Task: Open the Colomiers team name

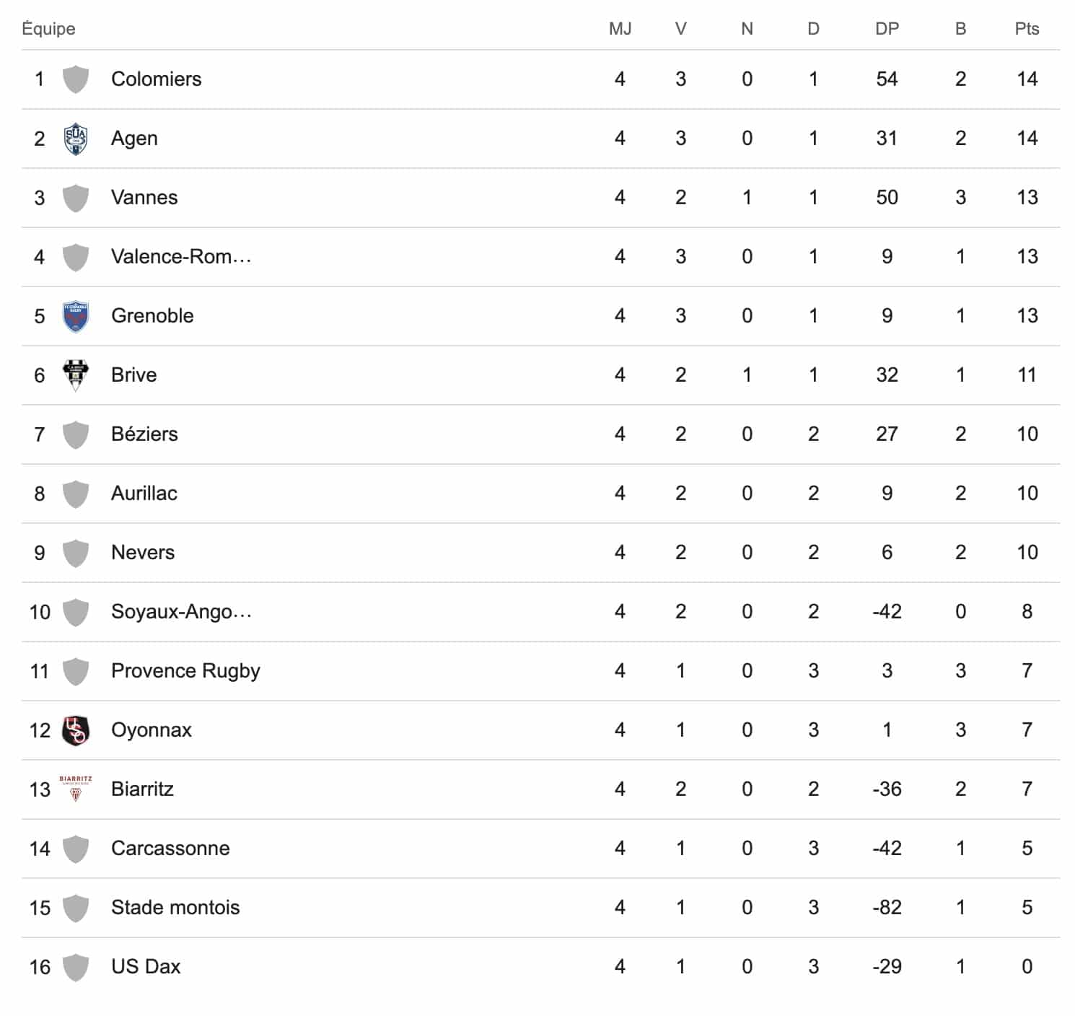Action: [157, 79]
